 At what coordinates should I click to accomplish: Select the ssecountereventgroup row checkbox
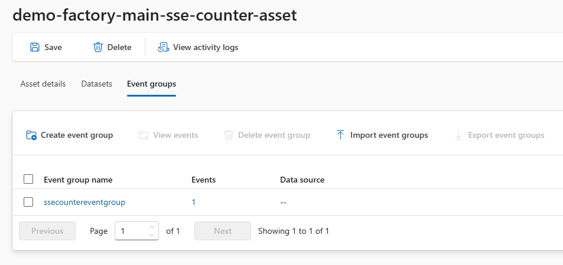point(28,202)
